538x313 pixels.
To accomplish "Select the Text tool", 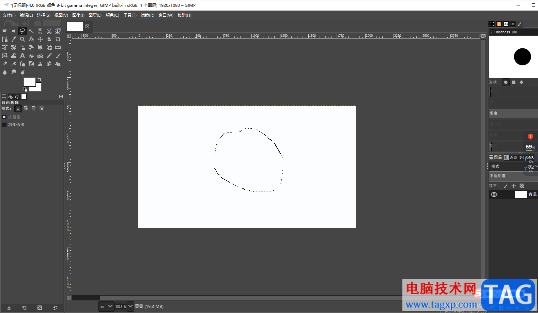I will [x=22, y=56].
